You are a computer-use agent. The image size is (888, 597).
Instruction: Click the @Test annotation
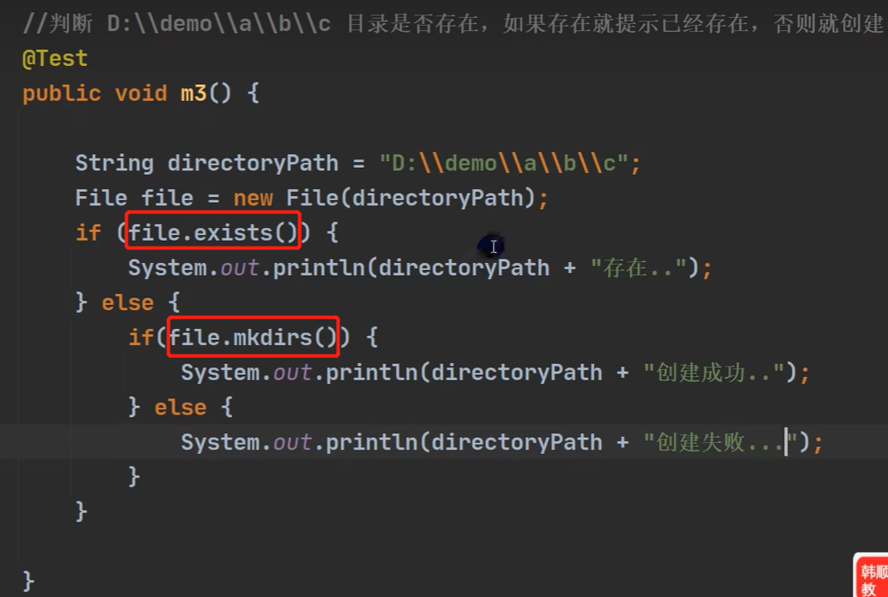tap(55, 59)
